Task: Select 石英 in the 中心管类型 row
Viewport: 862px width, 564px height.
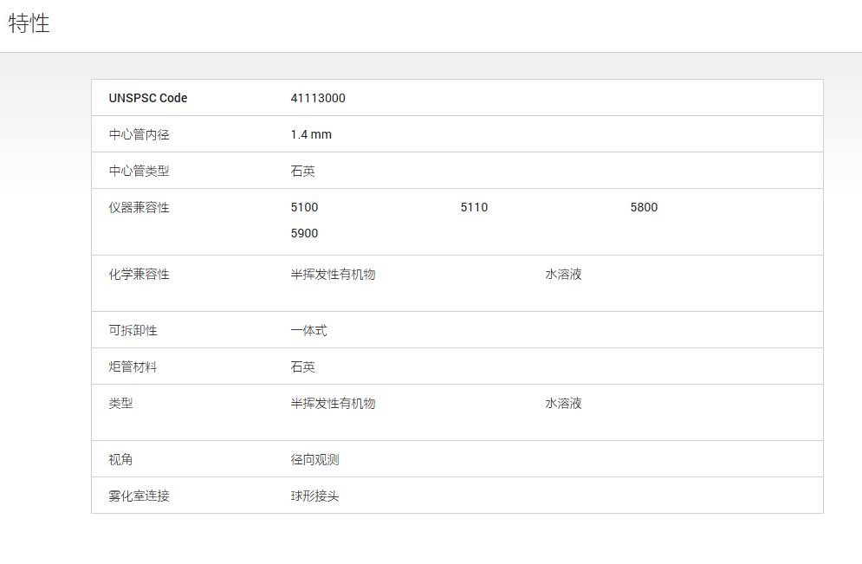Action: point(303,171)
